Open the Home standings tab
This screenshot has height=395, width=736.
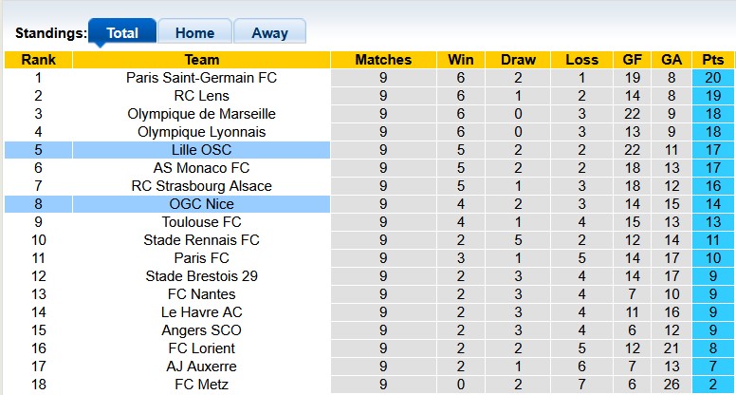click(x=193, y=32)
